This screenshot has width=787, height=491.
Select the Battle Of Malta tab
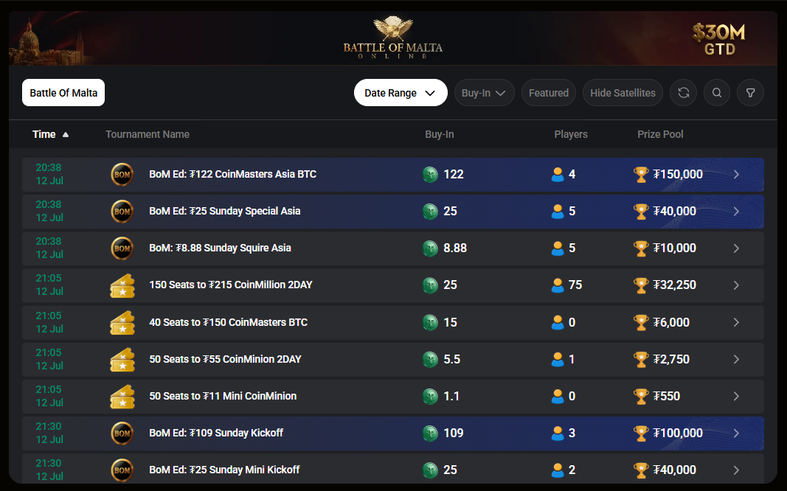pyautogui.click(x=63, y=93)
